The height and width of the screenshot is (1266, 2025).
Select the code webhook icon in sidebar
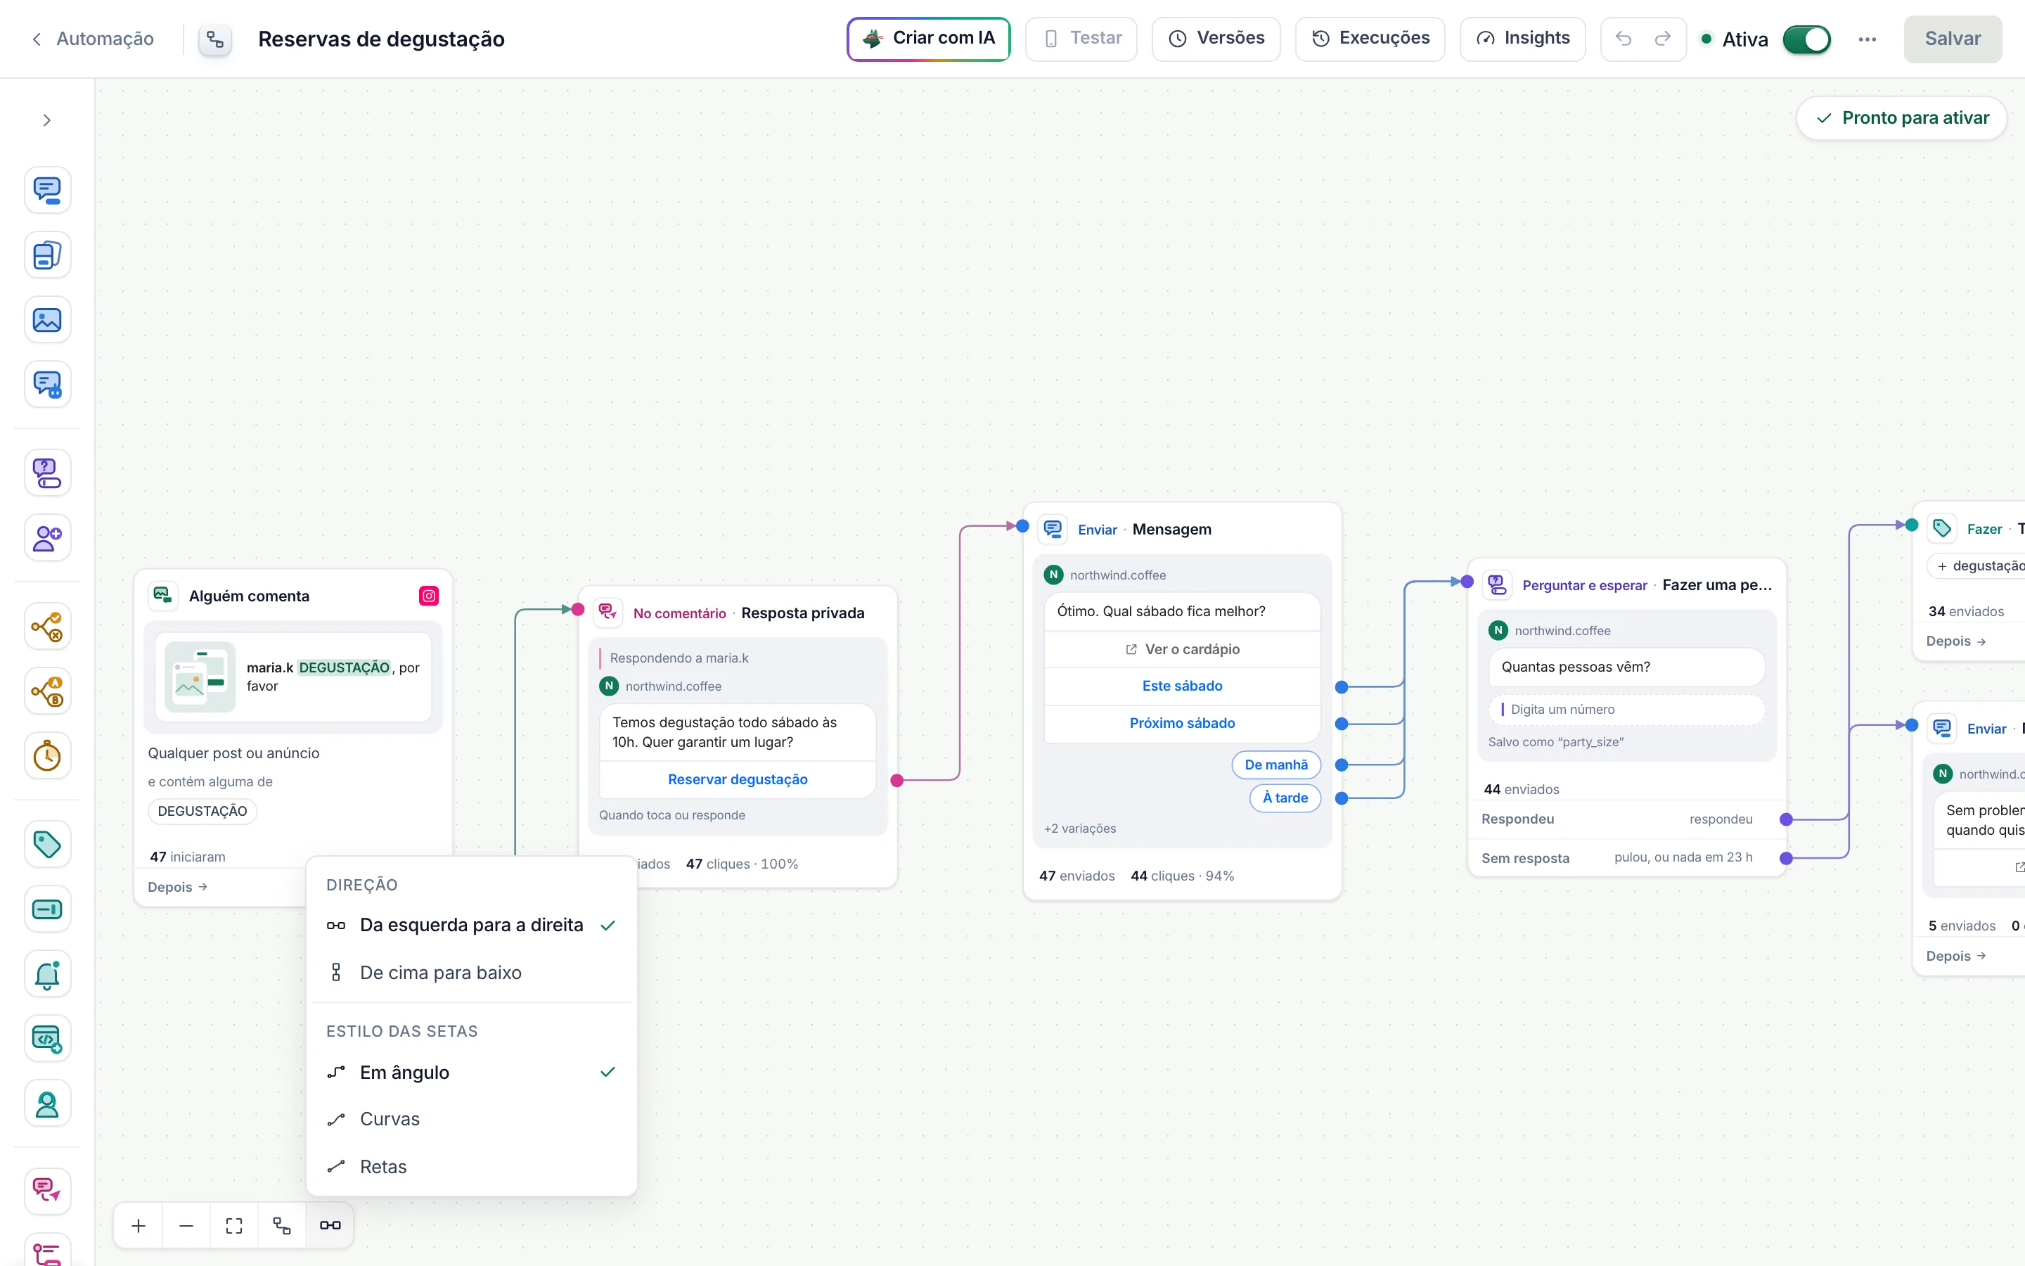pos(47,1039)
